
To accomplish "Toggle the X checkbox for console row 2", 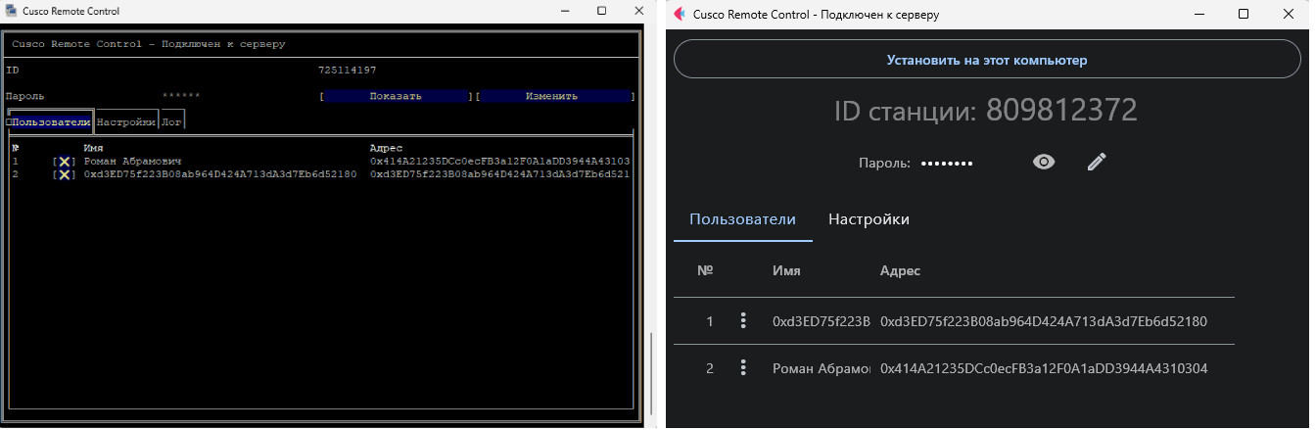I will tap(64, 174).
